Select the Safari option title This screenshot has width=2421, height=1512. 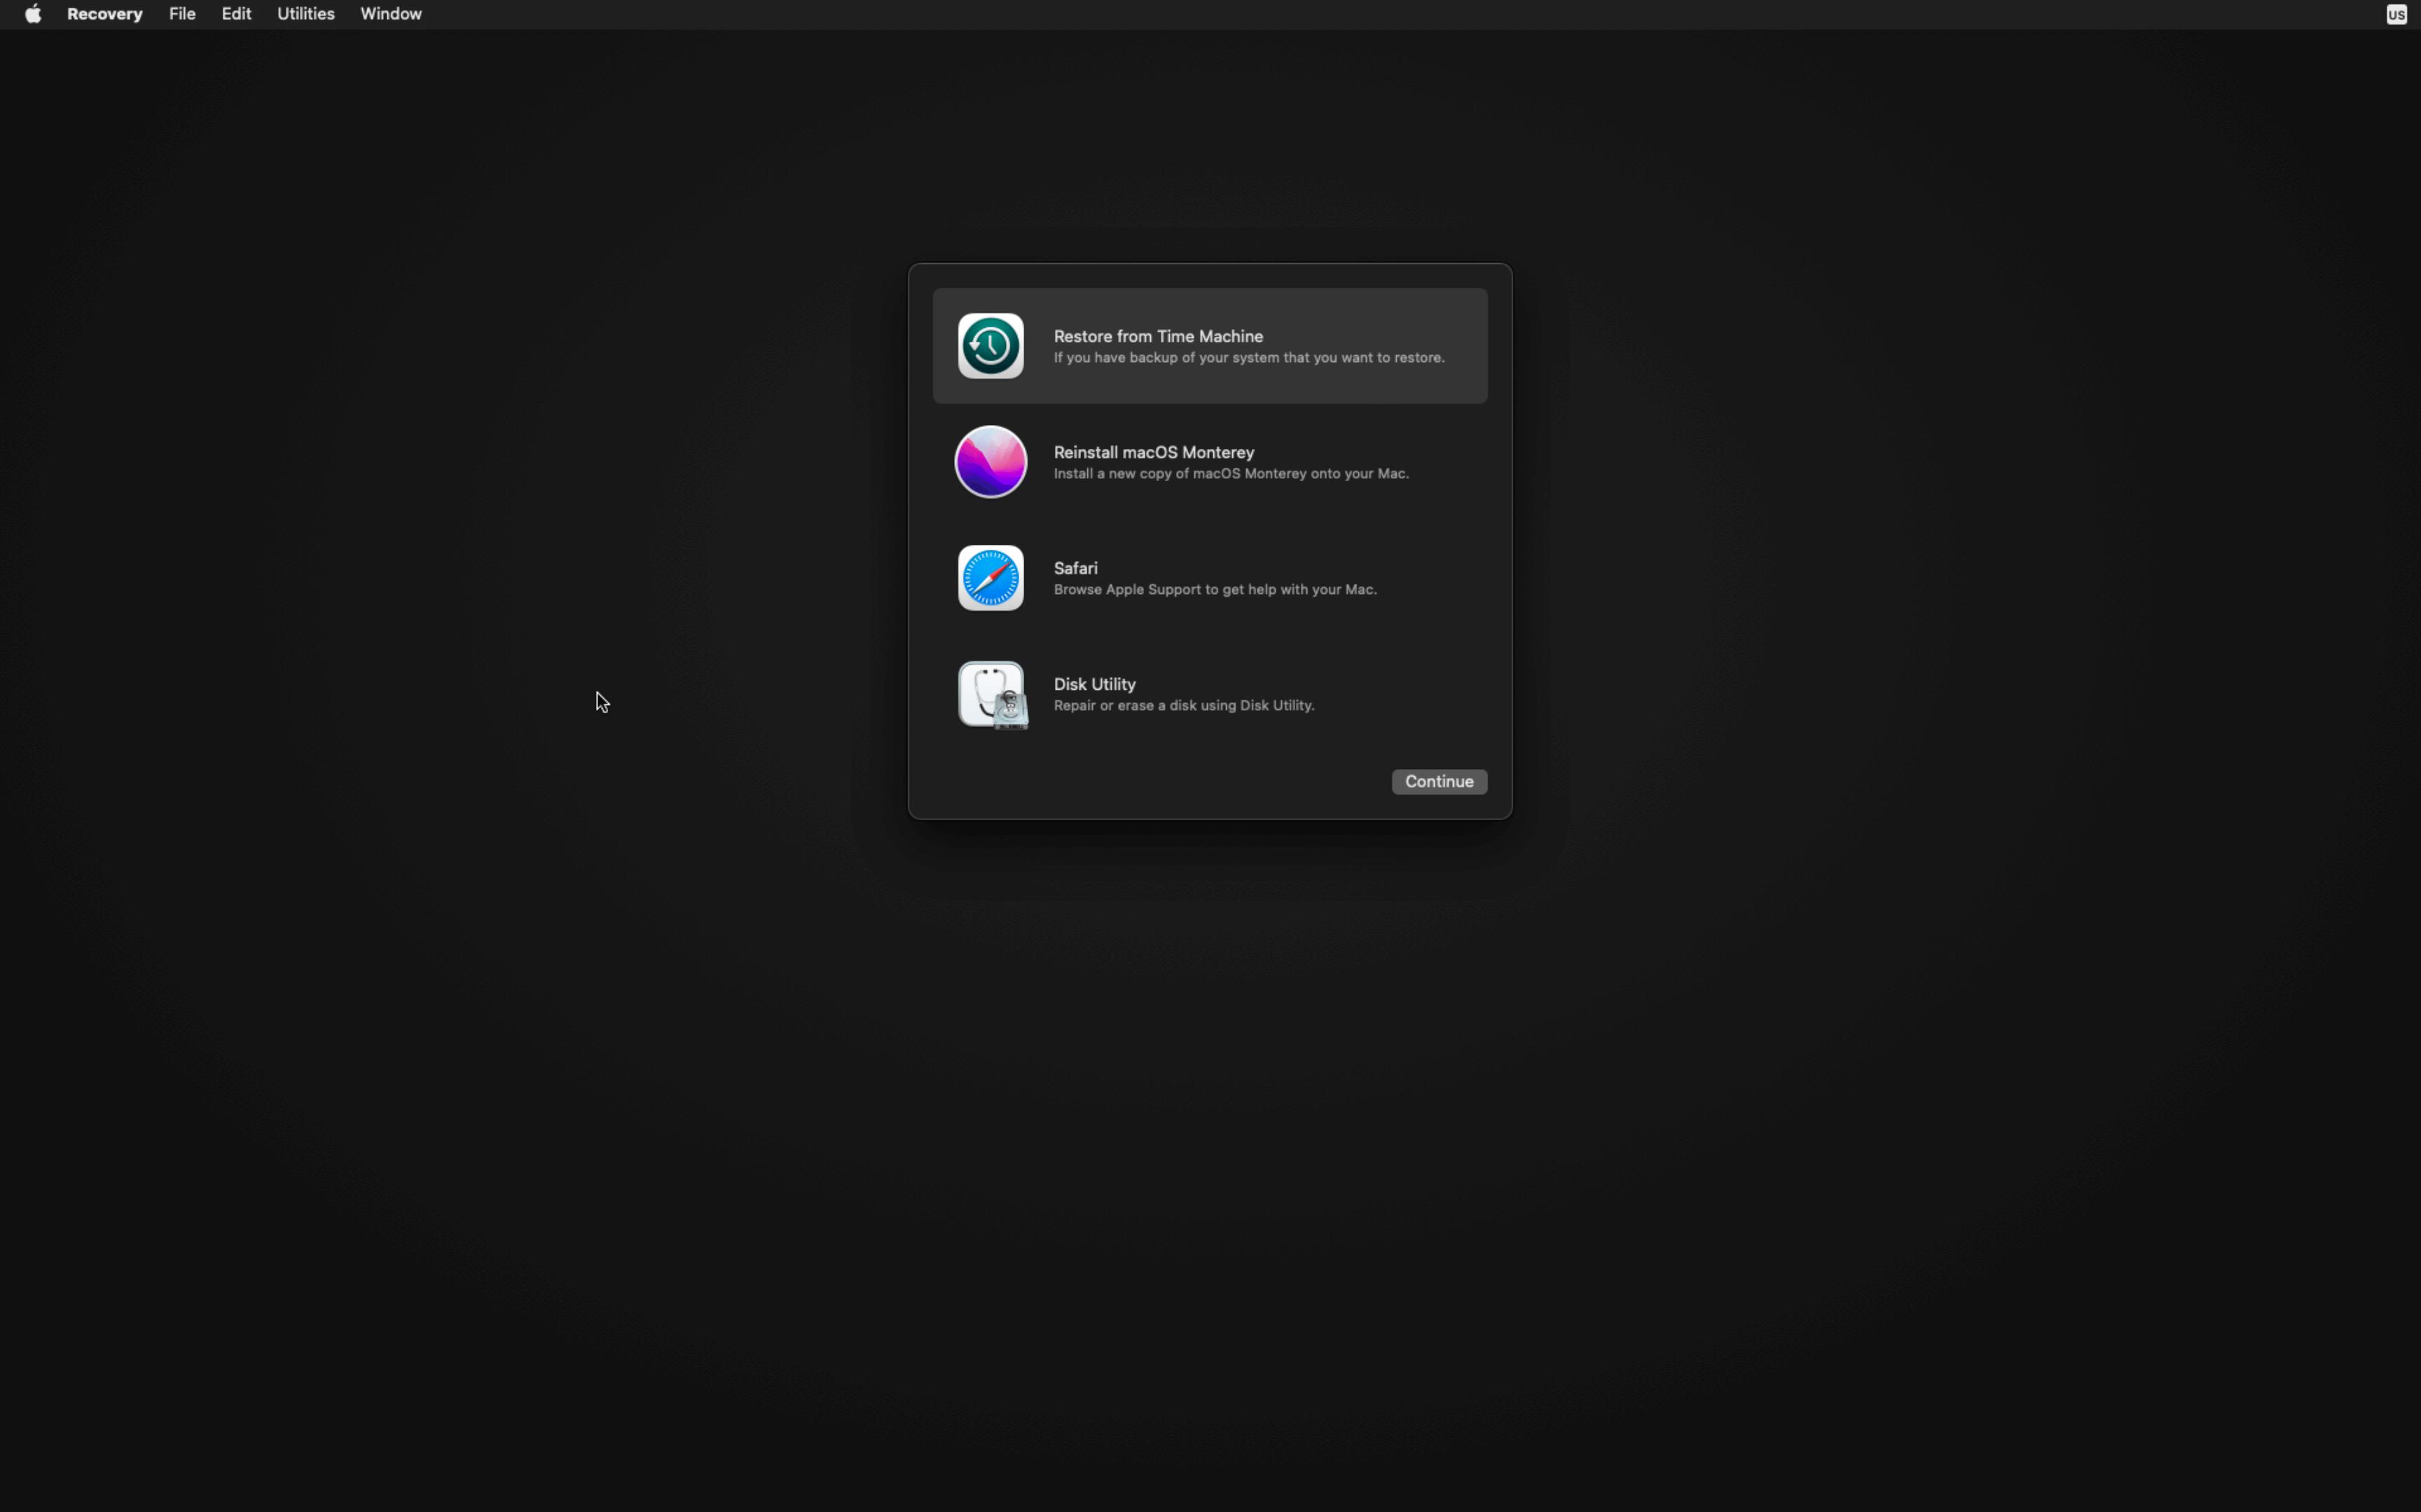pos(1075,568)
